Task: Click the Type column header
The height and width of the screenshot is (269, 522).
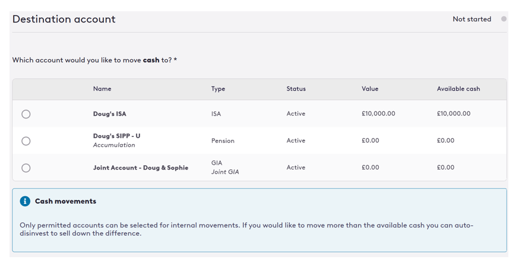Action: pos(218,89)
